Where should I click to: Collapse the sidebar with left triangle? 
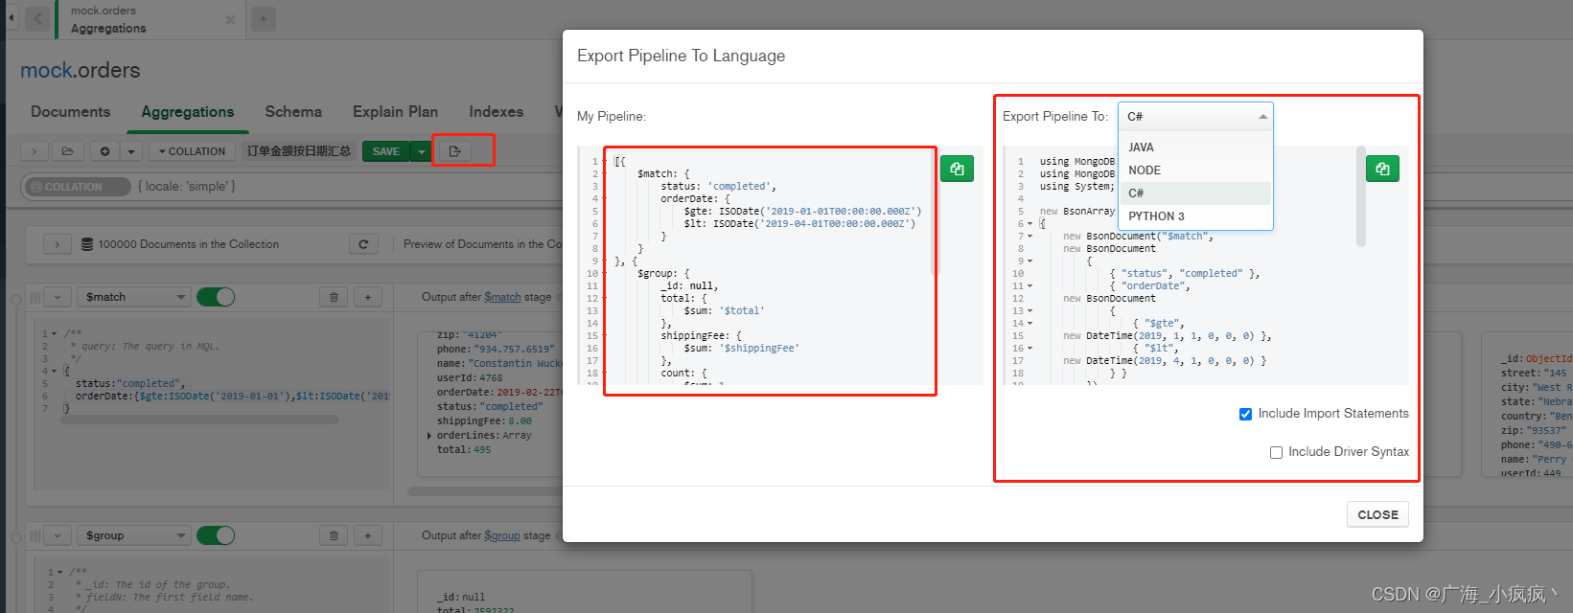pos(11,17)
